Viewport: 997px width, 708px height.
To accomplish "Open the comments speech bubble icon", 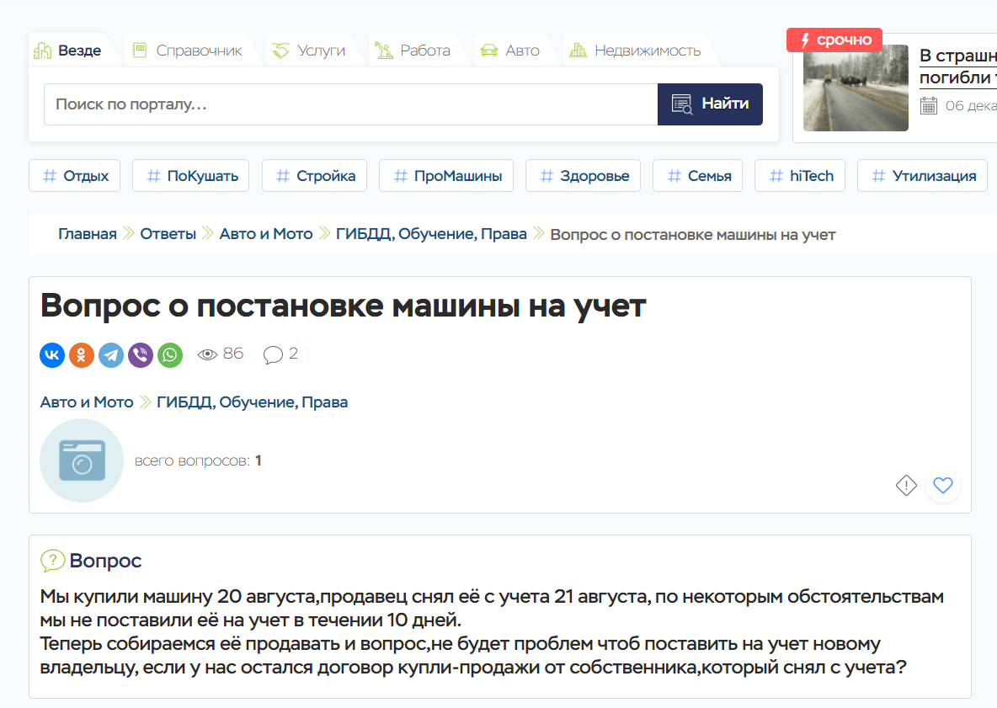I will (x=273, y=354).
